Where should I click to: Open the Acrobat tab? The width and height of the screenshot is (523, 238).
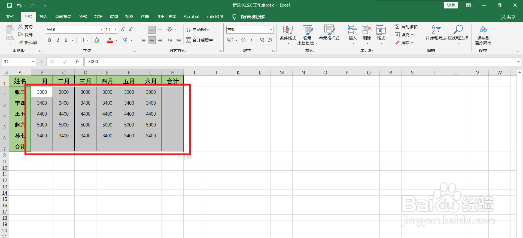pos(191,17)
